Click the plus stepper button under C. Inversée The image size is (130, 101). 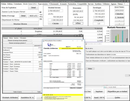[x=119, y=24]
